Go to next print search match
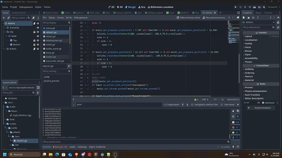 tap(187, 105)
